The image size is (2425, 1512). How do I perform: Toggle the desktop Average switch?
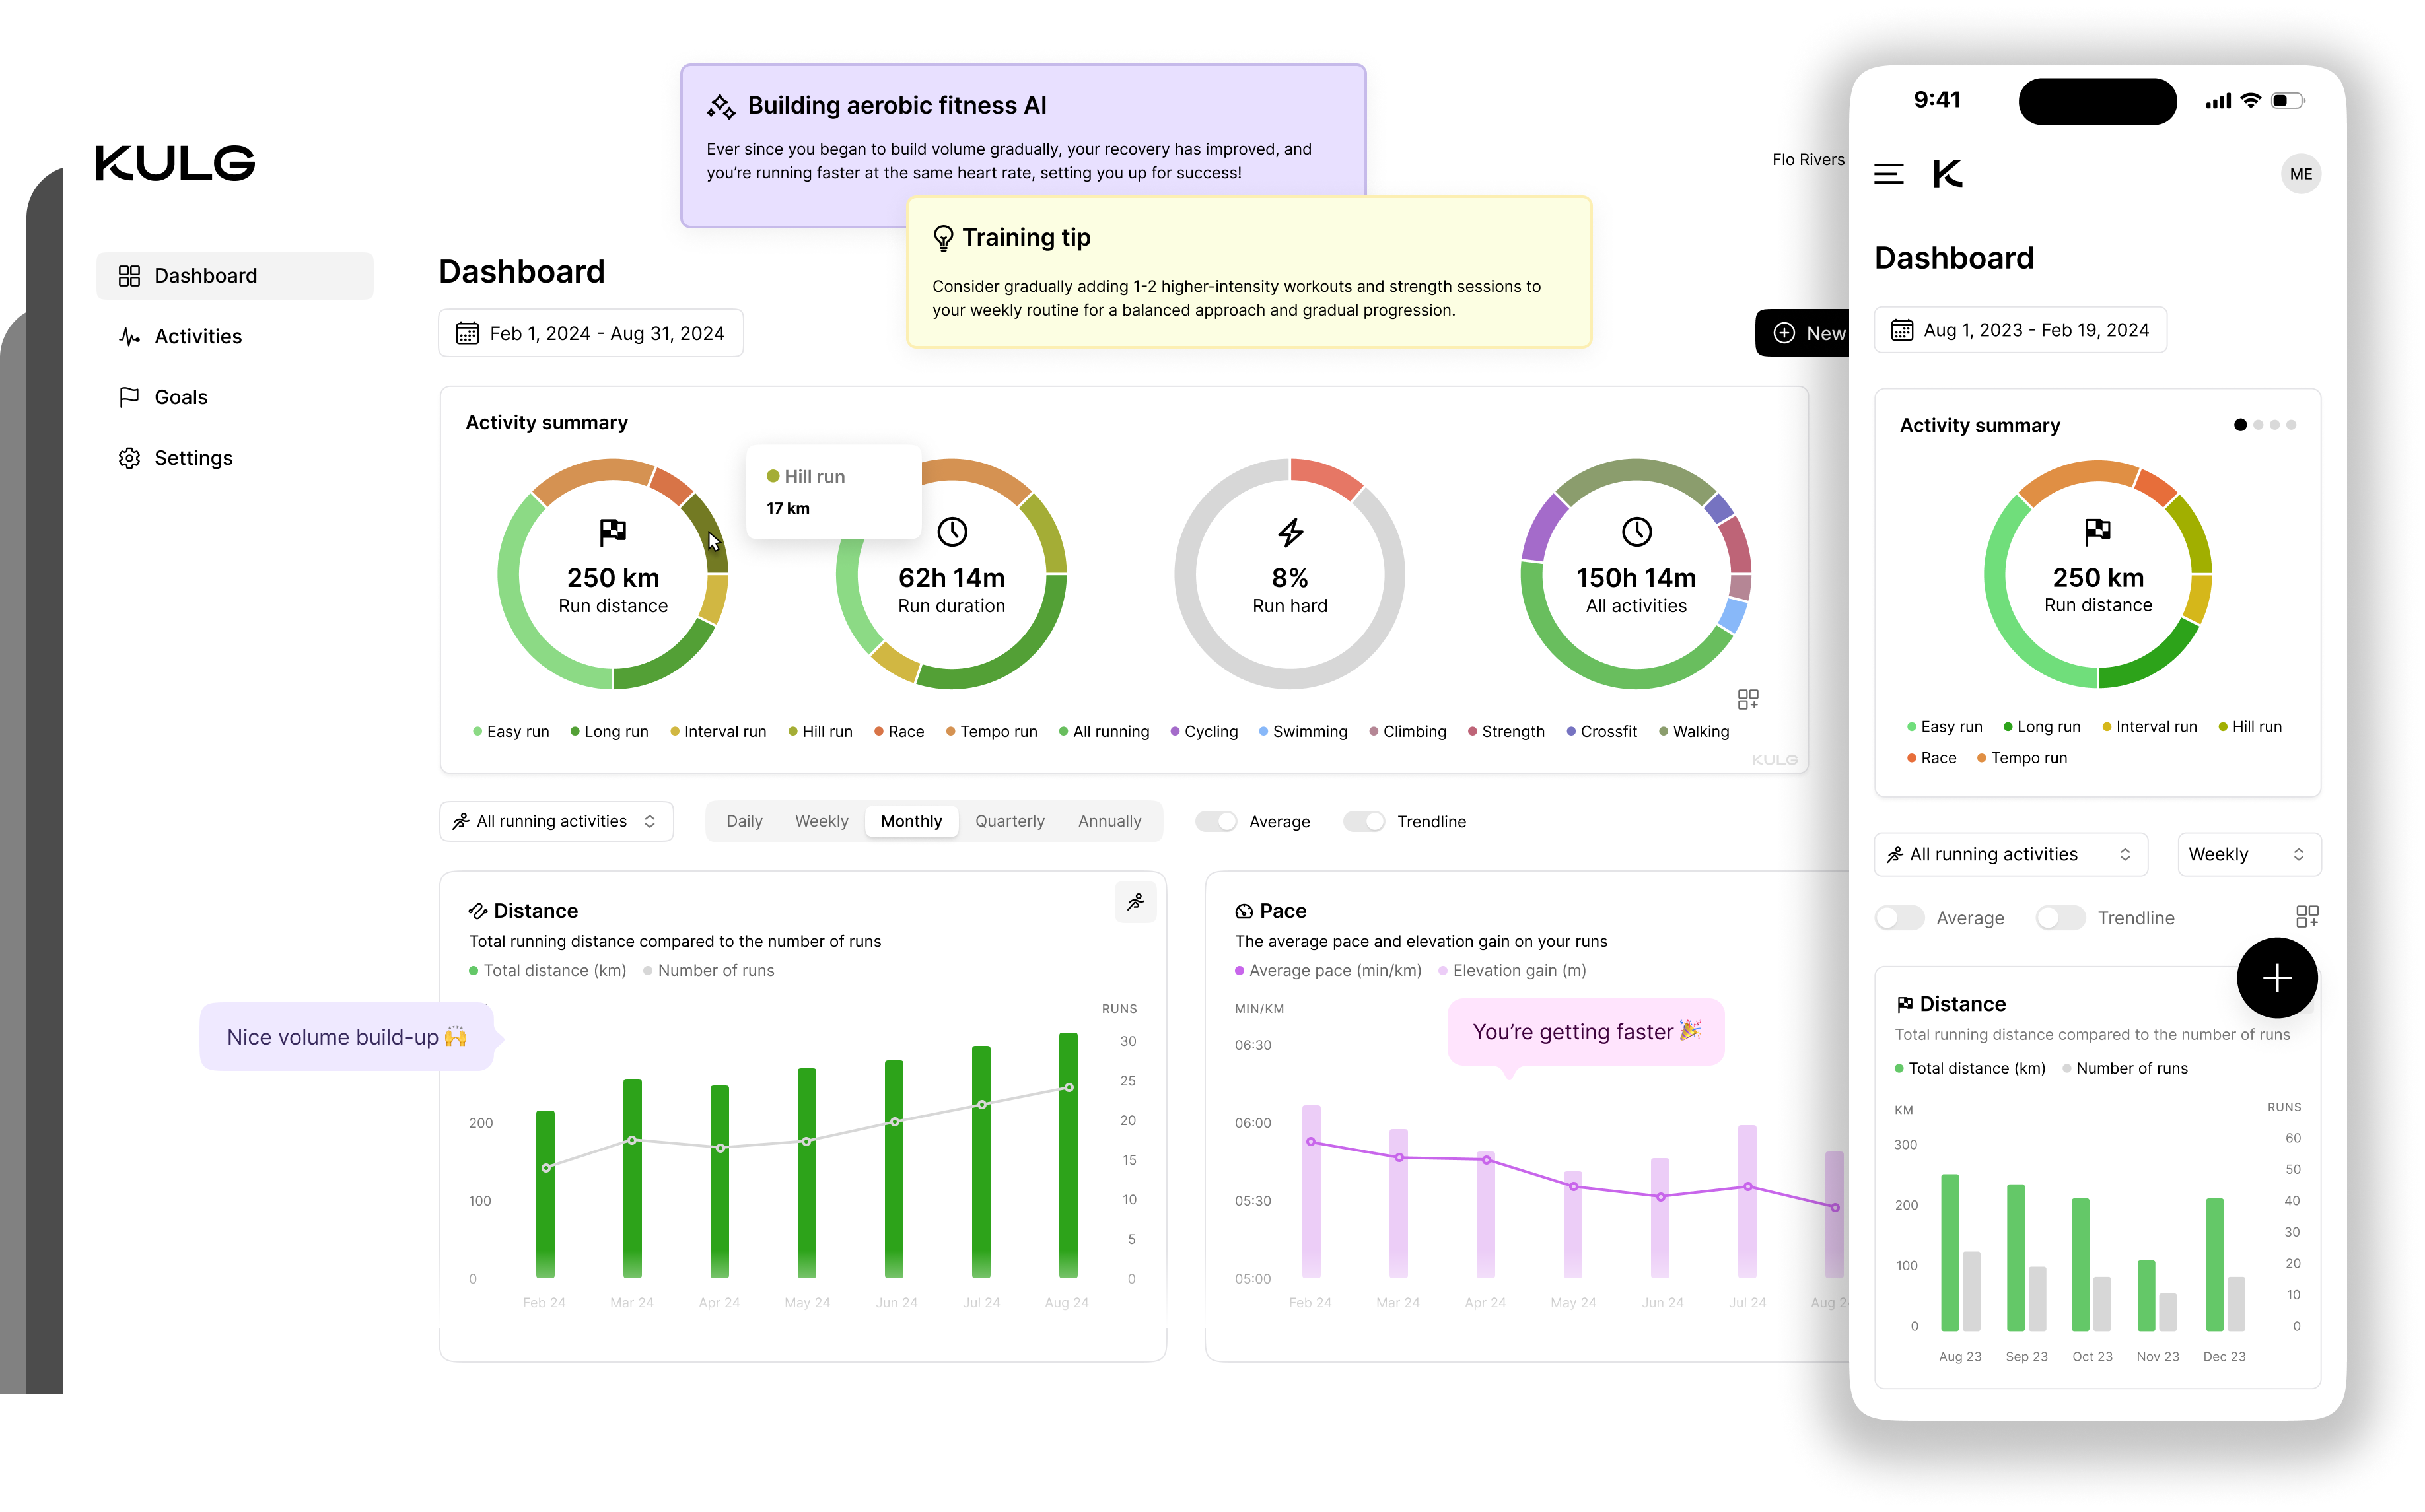coord(1216,821)
